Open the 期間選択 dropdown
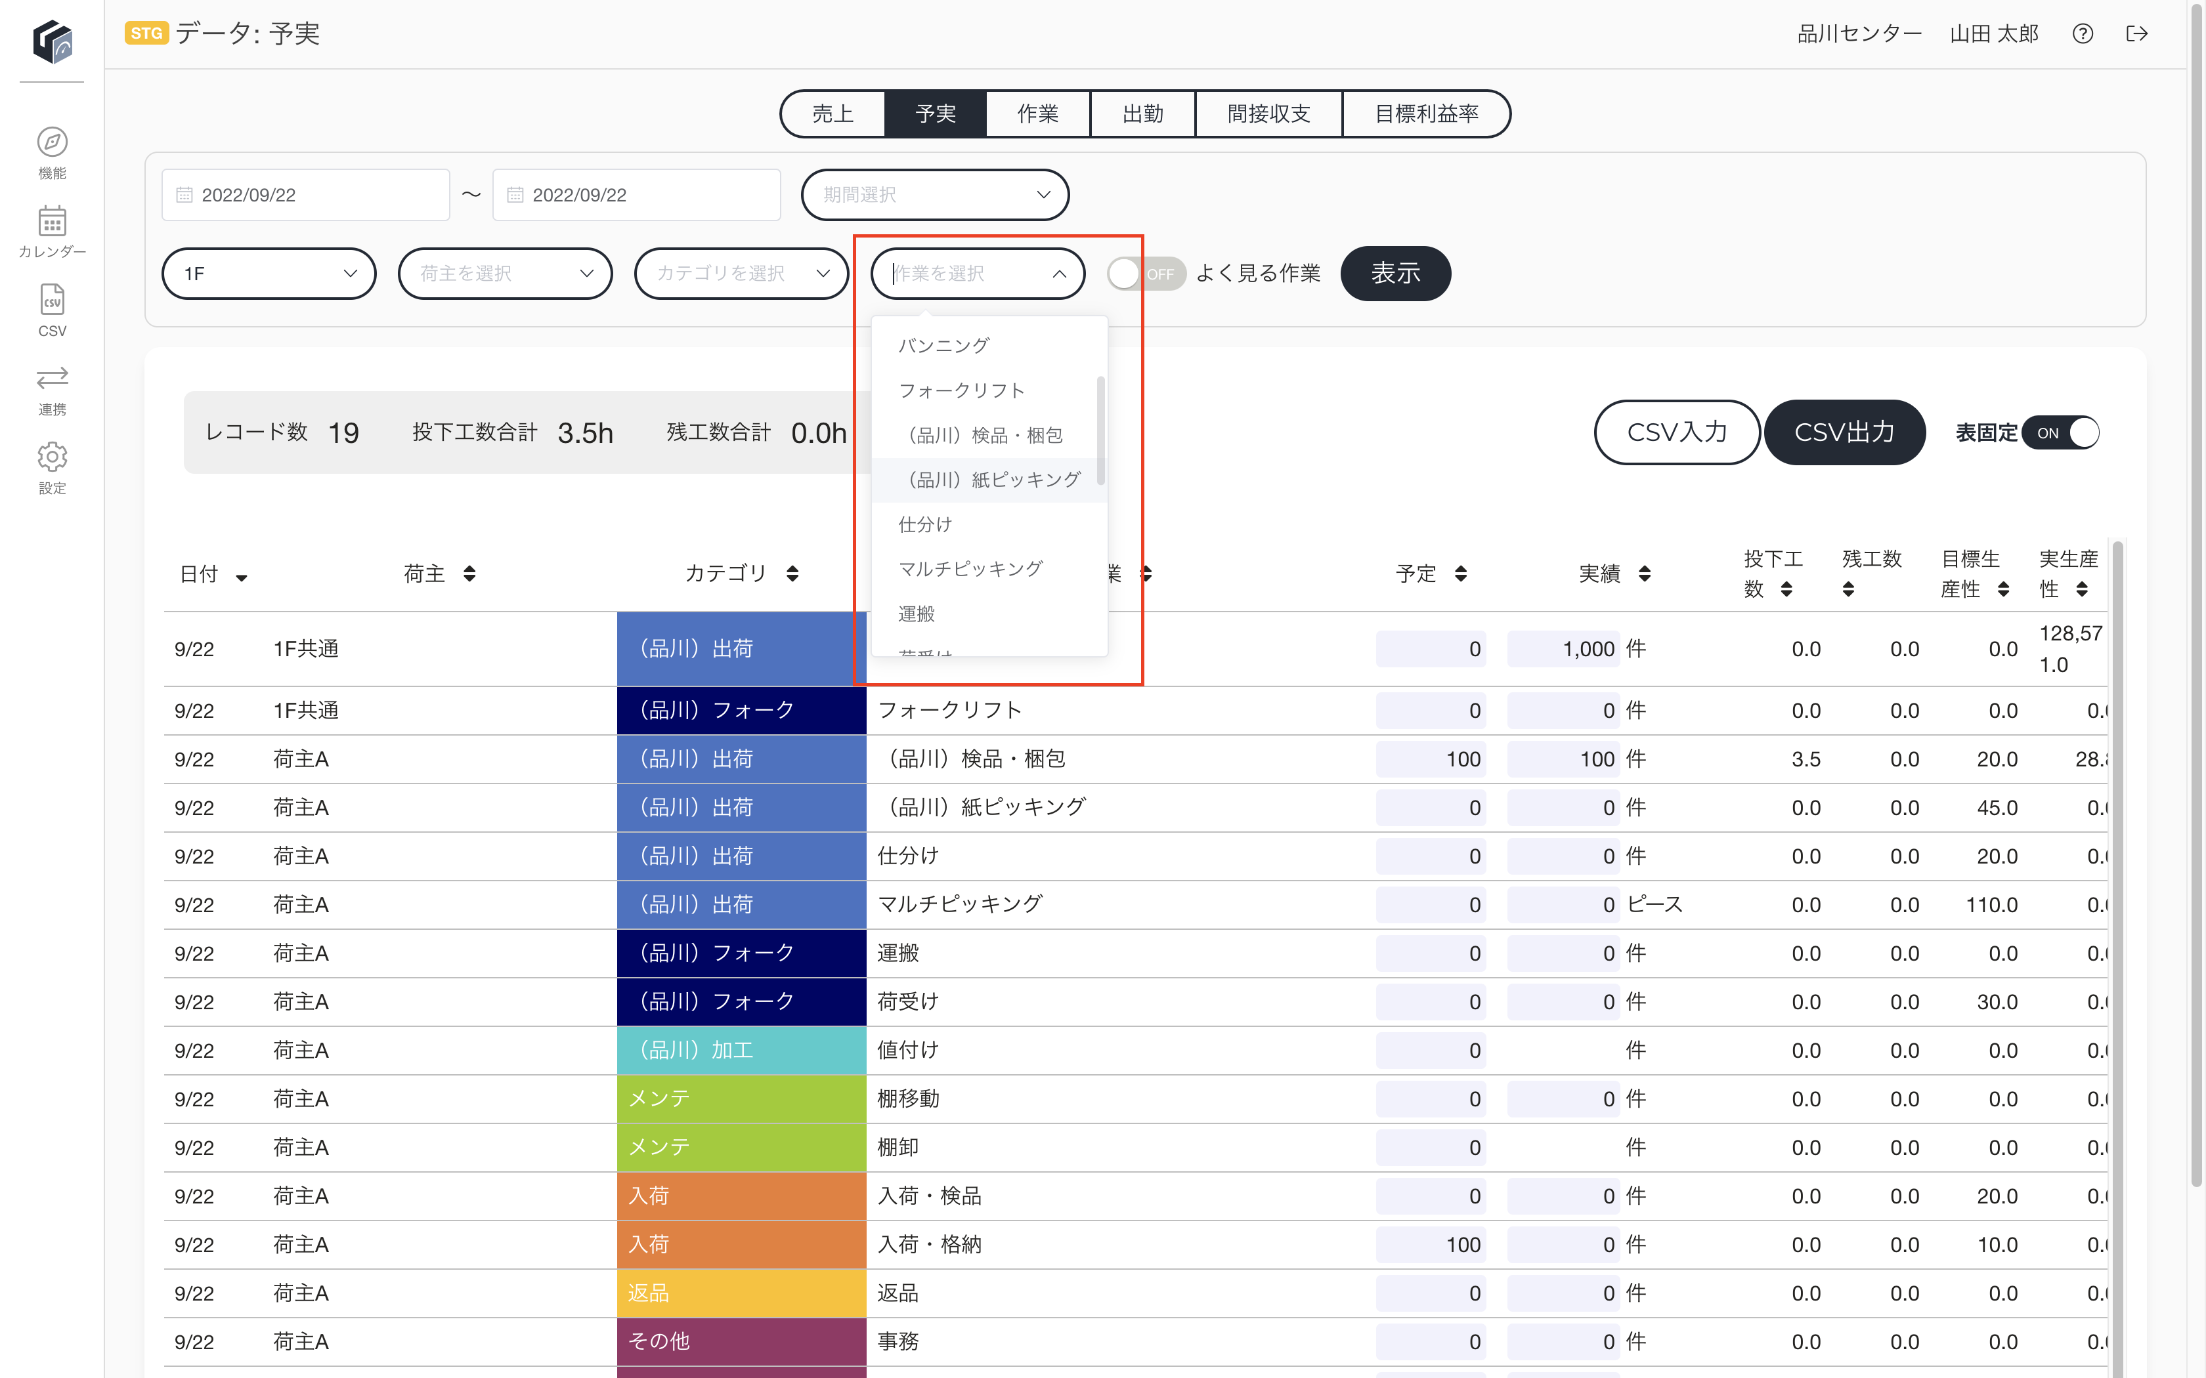This screenshot has height=1378, width=2206. tap(934, 195)
